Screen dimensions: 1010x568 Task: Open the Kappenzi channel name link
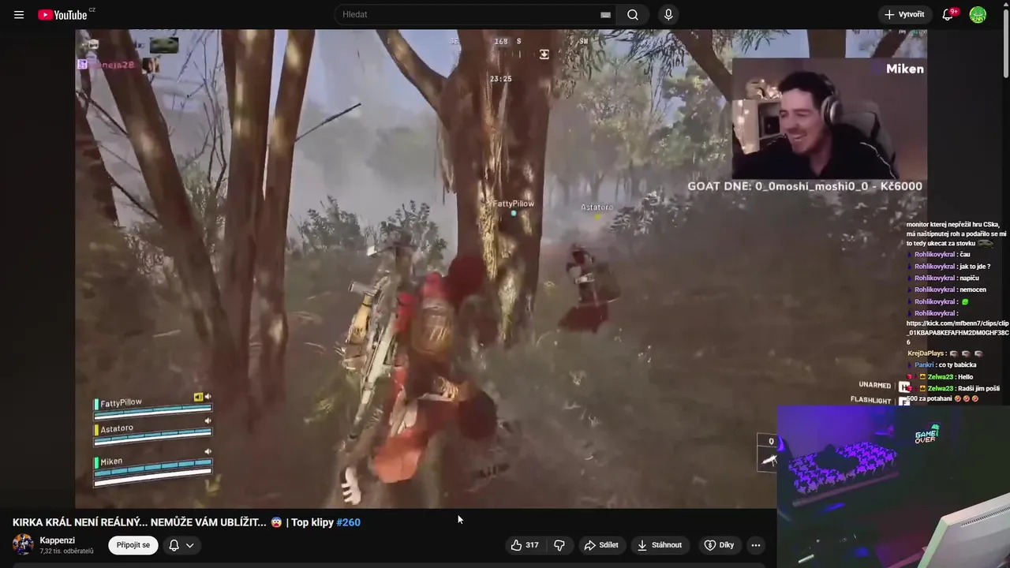tap(58, 540)
